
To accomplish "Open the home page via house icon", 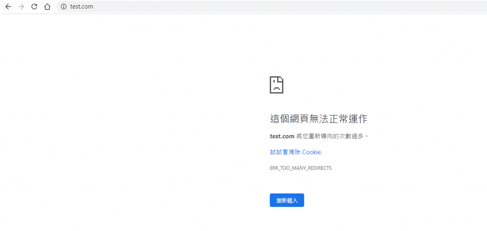I will 47,7.
